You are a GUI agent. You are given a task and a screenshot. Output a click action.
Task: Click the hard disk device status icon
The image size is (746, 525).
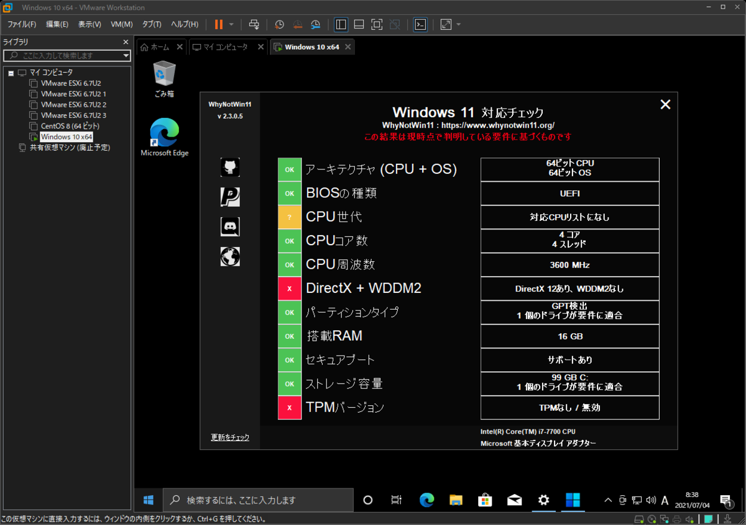click(639, 519)
